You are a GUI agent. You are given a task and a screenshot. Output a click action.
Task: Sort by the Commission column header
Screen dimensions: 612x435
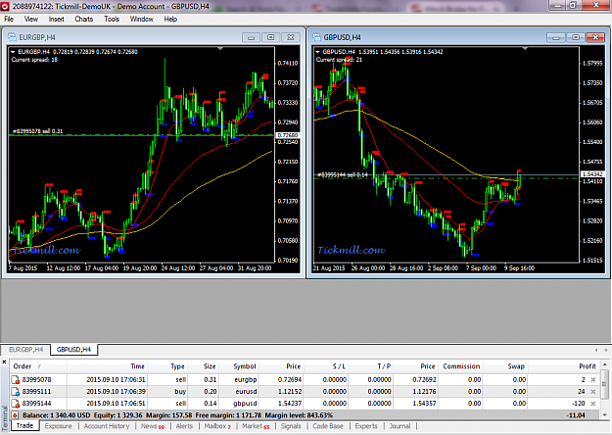[461, 366]
